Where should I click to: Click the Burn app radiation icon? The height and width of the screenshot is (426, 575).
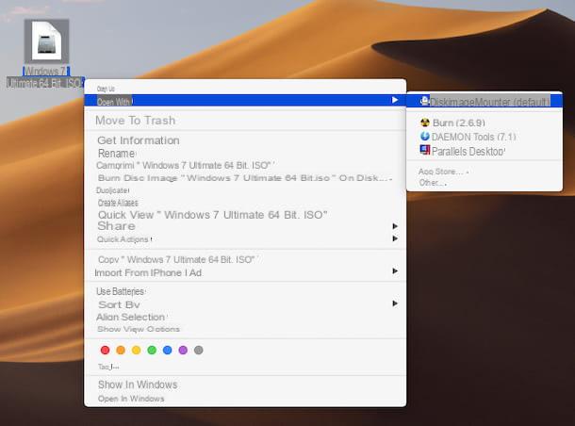click(425, 123)
